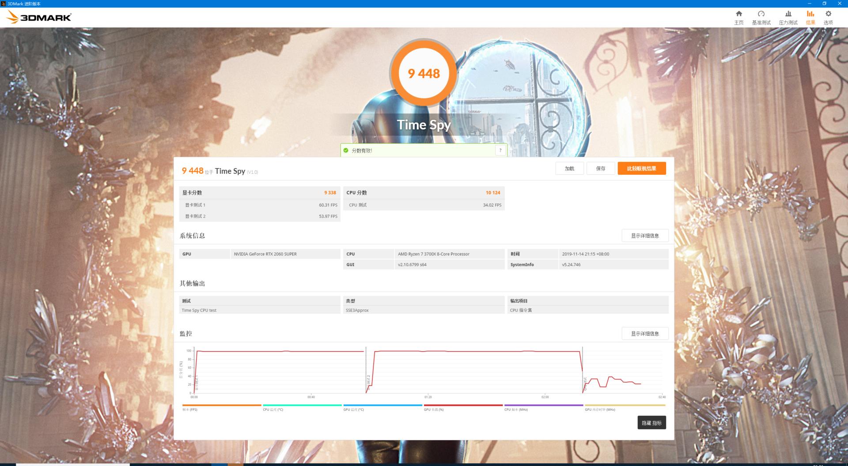Click the 显卡分数 9 338 header row
The width and height of the screenshot is (848, 466).
pyautogui.click(x=260, y=193)
